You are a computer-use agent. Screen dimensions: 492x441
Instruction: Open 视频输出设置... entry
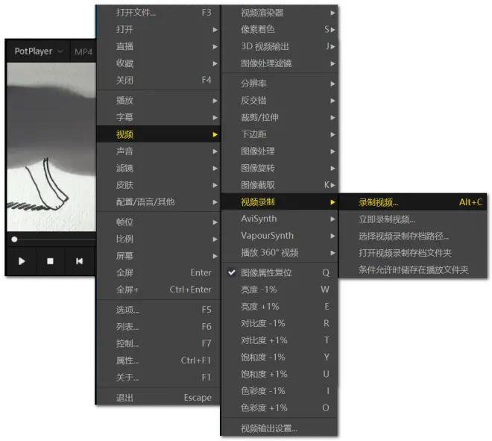coord(280,428)
